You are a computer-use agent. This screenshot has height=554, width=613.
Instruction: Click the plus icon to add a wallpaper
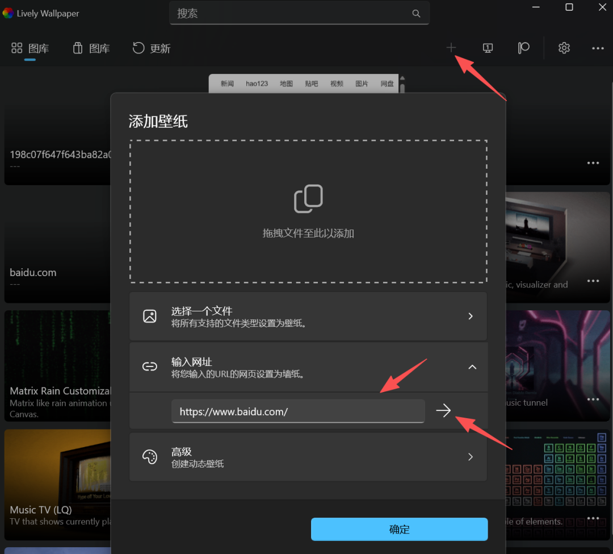point(451,48)
